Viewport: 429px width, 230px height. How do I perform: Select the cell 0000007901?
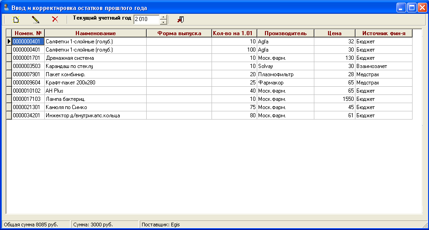point(28,74)
